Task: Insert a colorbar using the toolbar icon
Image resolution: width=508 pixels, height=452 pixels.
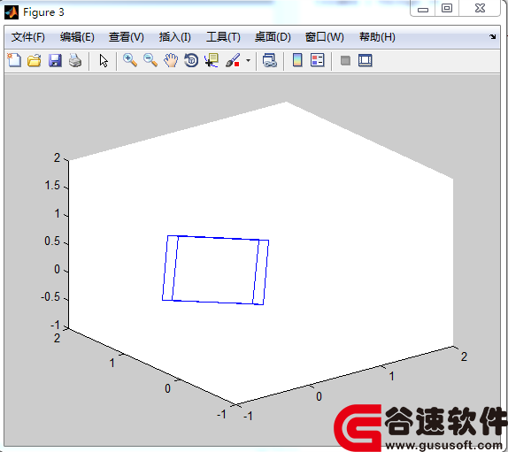Action: coord(297,60)
